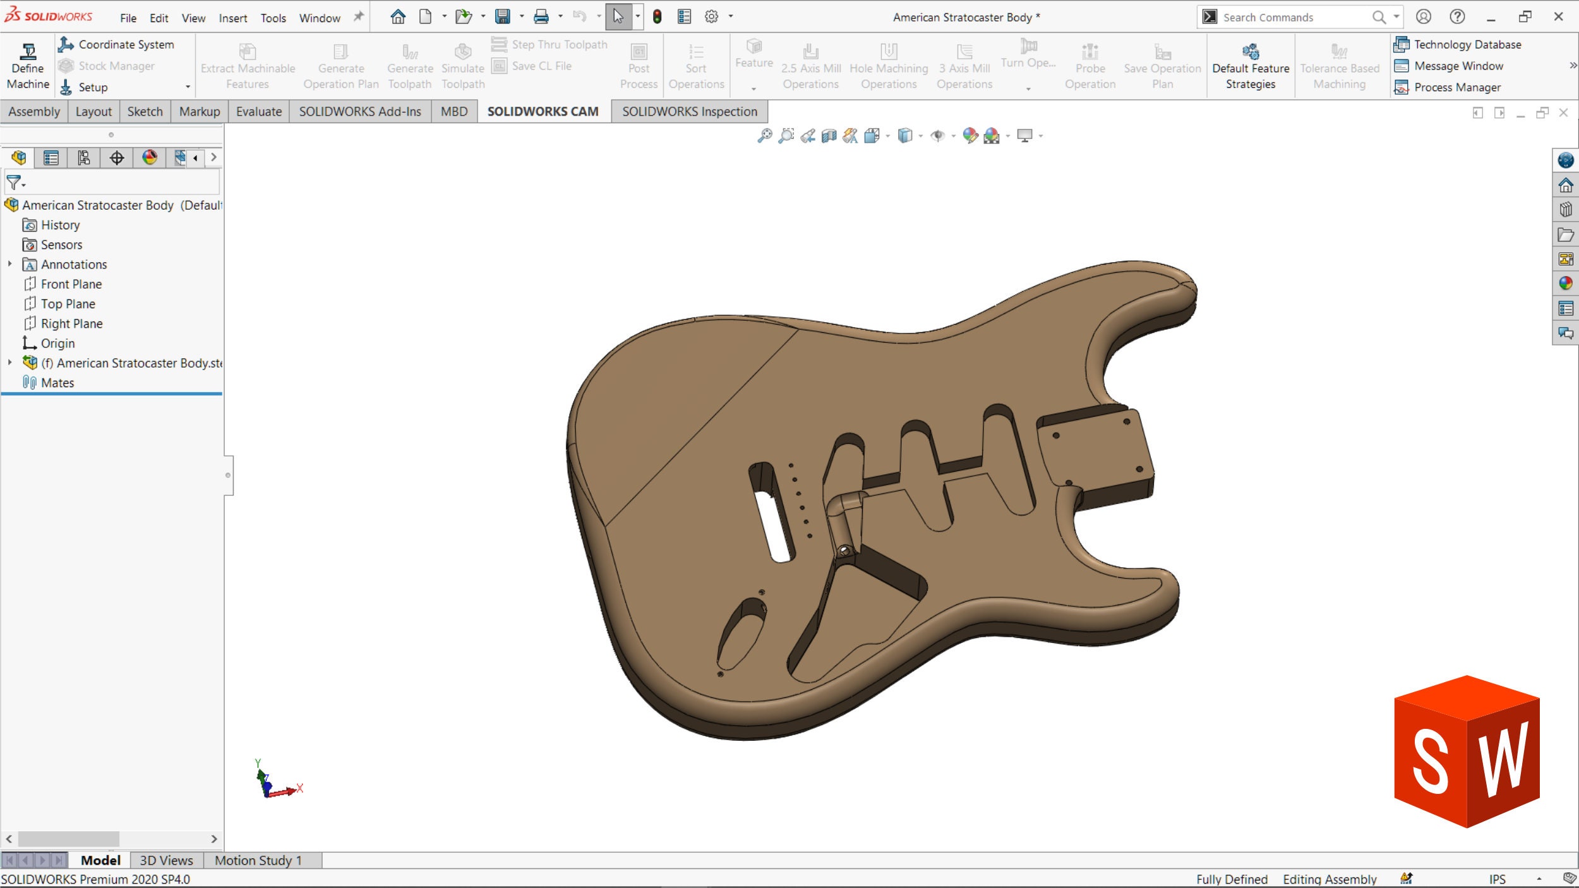Click inside the Search Commands field
The height and width of the screenshot is (888, 1579).
(1288, 16)
